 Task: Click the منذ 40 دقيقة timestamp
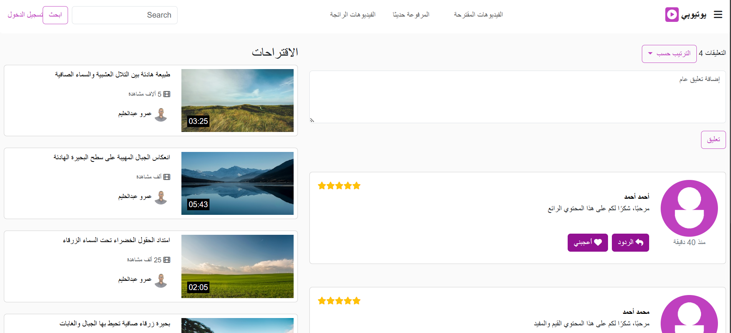(689, 242)
